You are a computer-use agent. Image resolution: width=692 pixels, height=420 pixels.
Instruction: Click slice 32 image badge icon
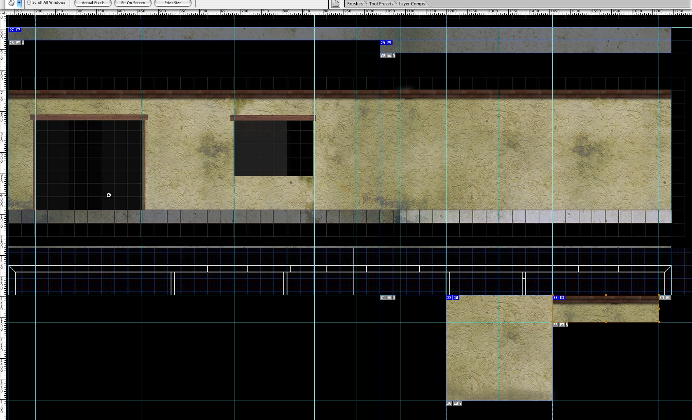click(456, 298)
